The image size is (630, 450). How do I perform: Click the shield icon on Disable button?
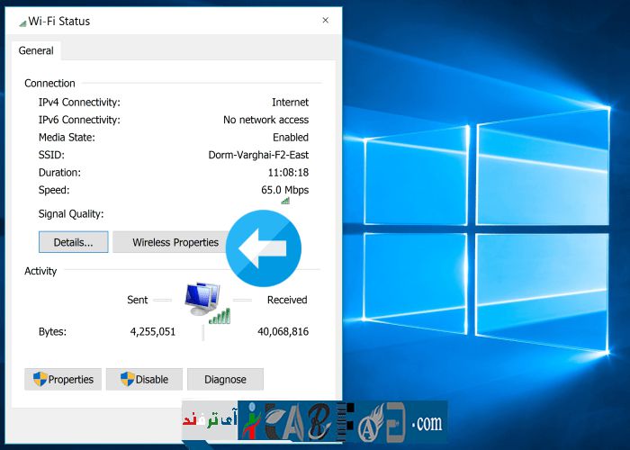(128, 379)
